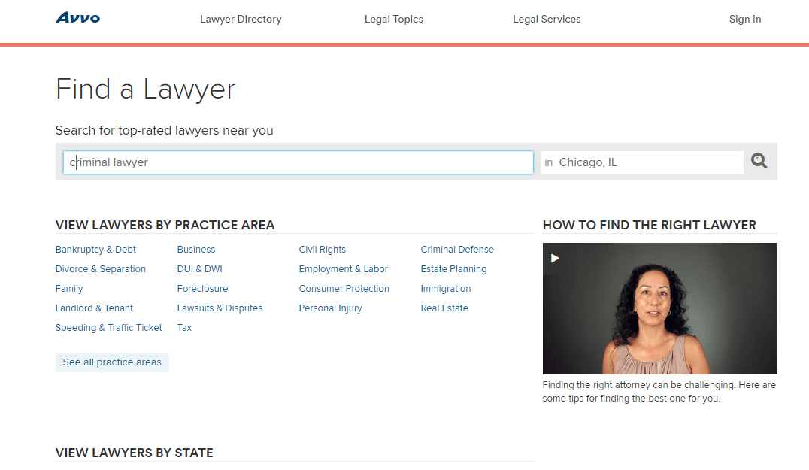Click See all practice areas button
The height and width of the screenshot is (470, 809).
(x=112, y=362)
